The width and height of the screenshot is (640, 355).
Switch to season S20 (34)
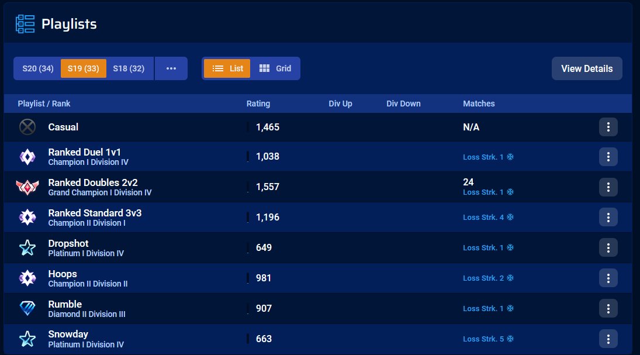point(37,68)
